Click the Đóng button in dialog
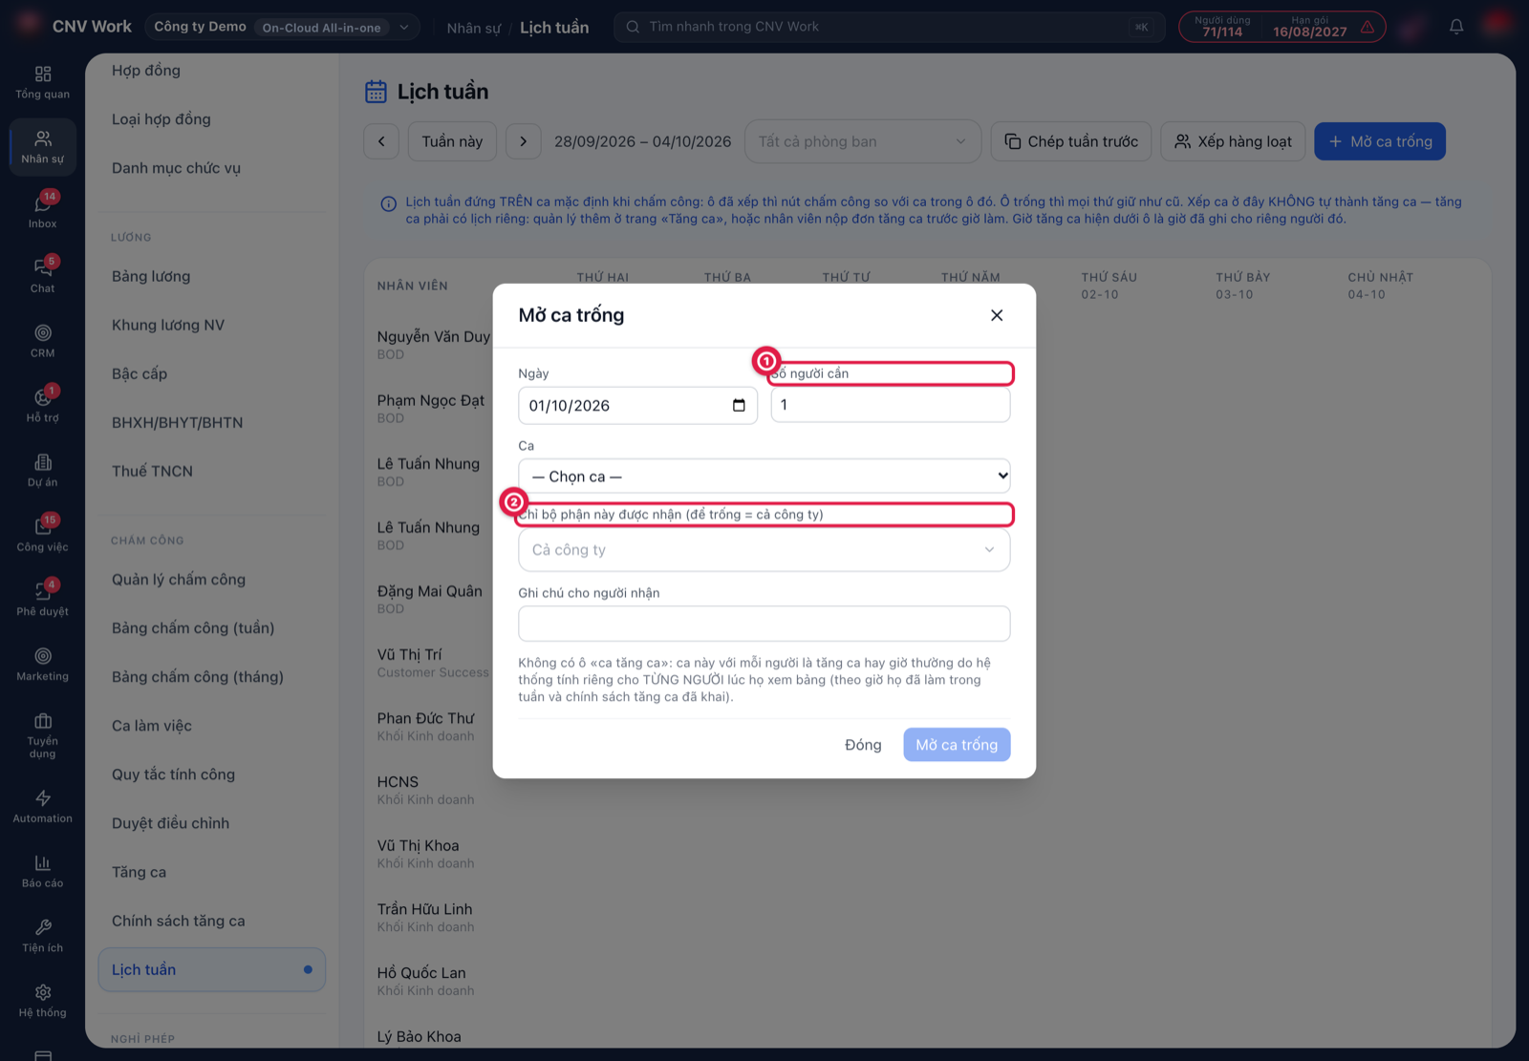The image size is (1529, 1061). 863,745
